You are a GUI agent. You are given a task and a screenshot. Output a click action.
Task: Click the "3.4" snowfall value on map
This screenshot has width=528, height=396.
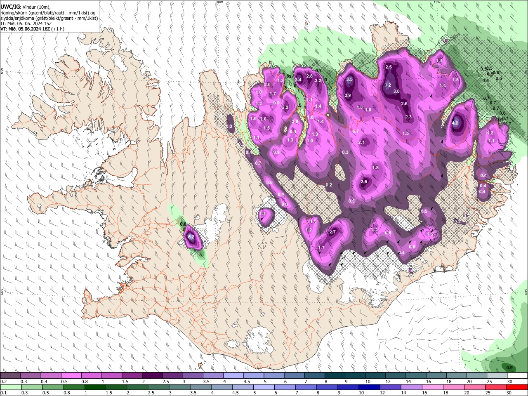point(299,80)
